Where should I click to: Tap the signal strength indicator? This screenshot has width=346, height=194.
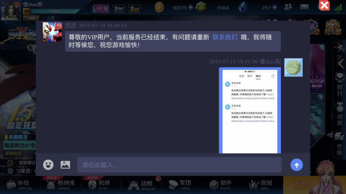338,8
